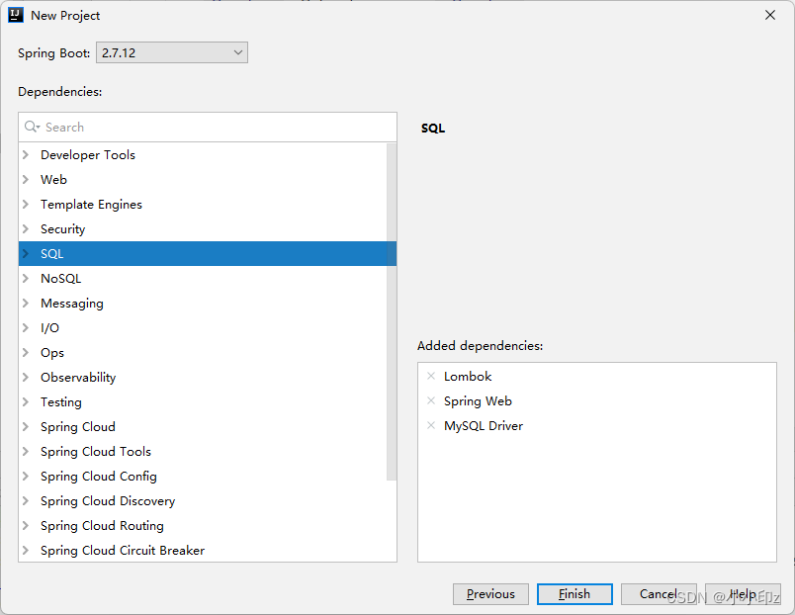Expand the Testing category chevron
This screenshot has width=795, height=615.
(26, 402)
